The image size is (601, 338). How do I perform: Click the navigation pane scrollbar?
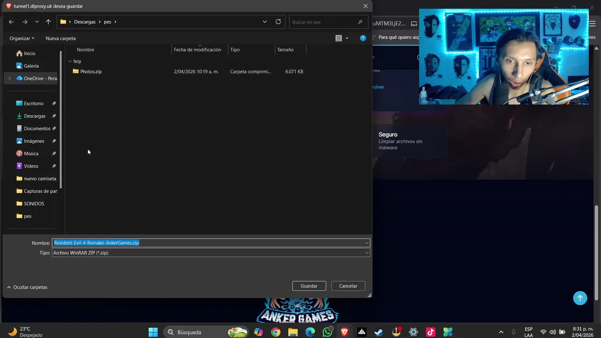pos(61,120)
